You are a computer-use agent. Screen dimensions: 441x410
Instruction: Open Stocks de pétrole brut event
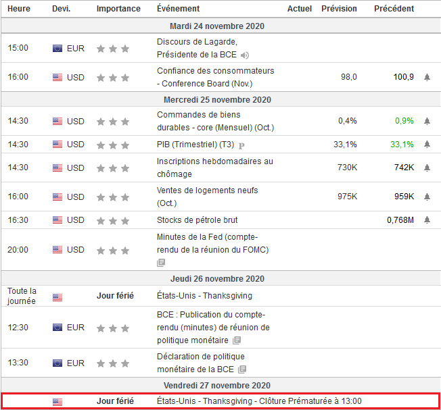[197, 220]
